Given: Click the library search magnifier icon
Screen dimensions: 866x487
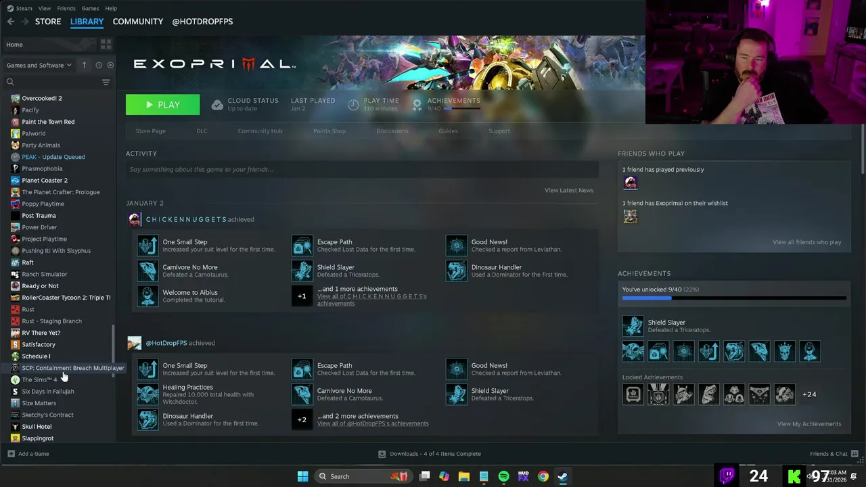Looking at the screenshot, I should (10, 83).
